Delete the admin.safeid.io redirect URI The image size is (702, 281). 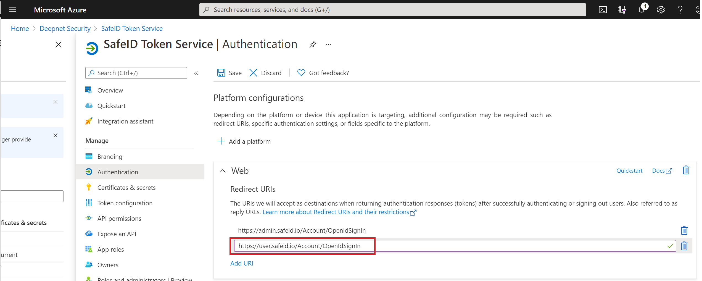pos(684,230)
